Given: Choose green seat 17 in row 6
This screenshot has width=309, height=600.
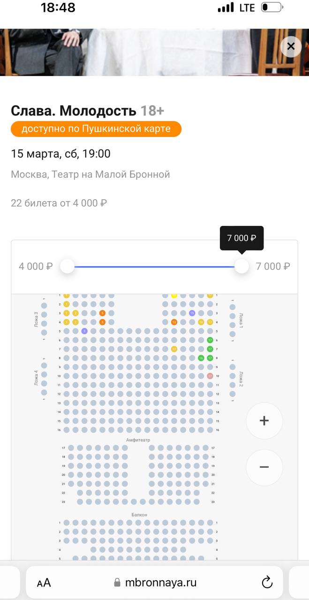Looking at the screenshot, I should point(210,340).
